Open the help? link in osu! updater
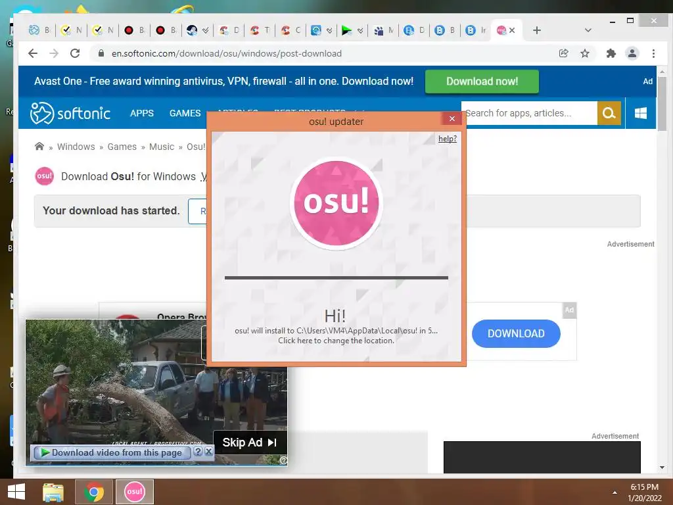This screenshot has height=505, width=673. tap(447, 139)
